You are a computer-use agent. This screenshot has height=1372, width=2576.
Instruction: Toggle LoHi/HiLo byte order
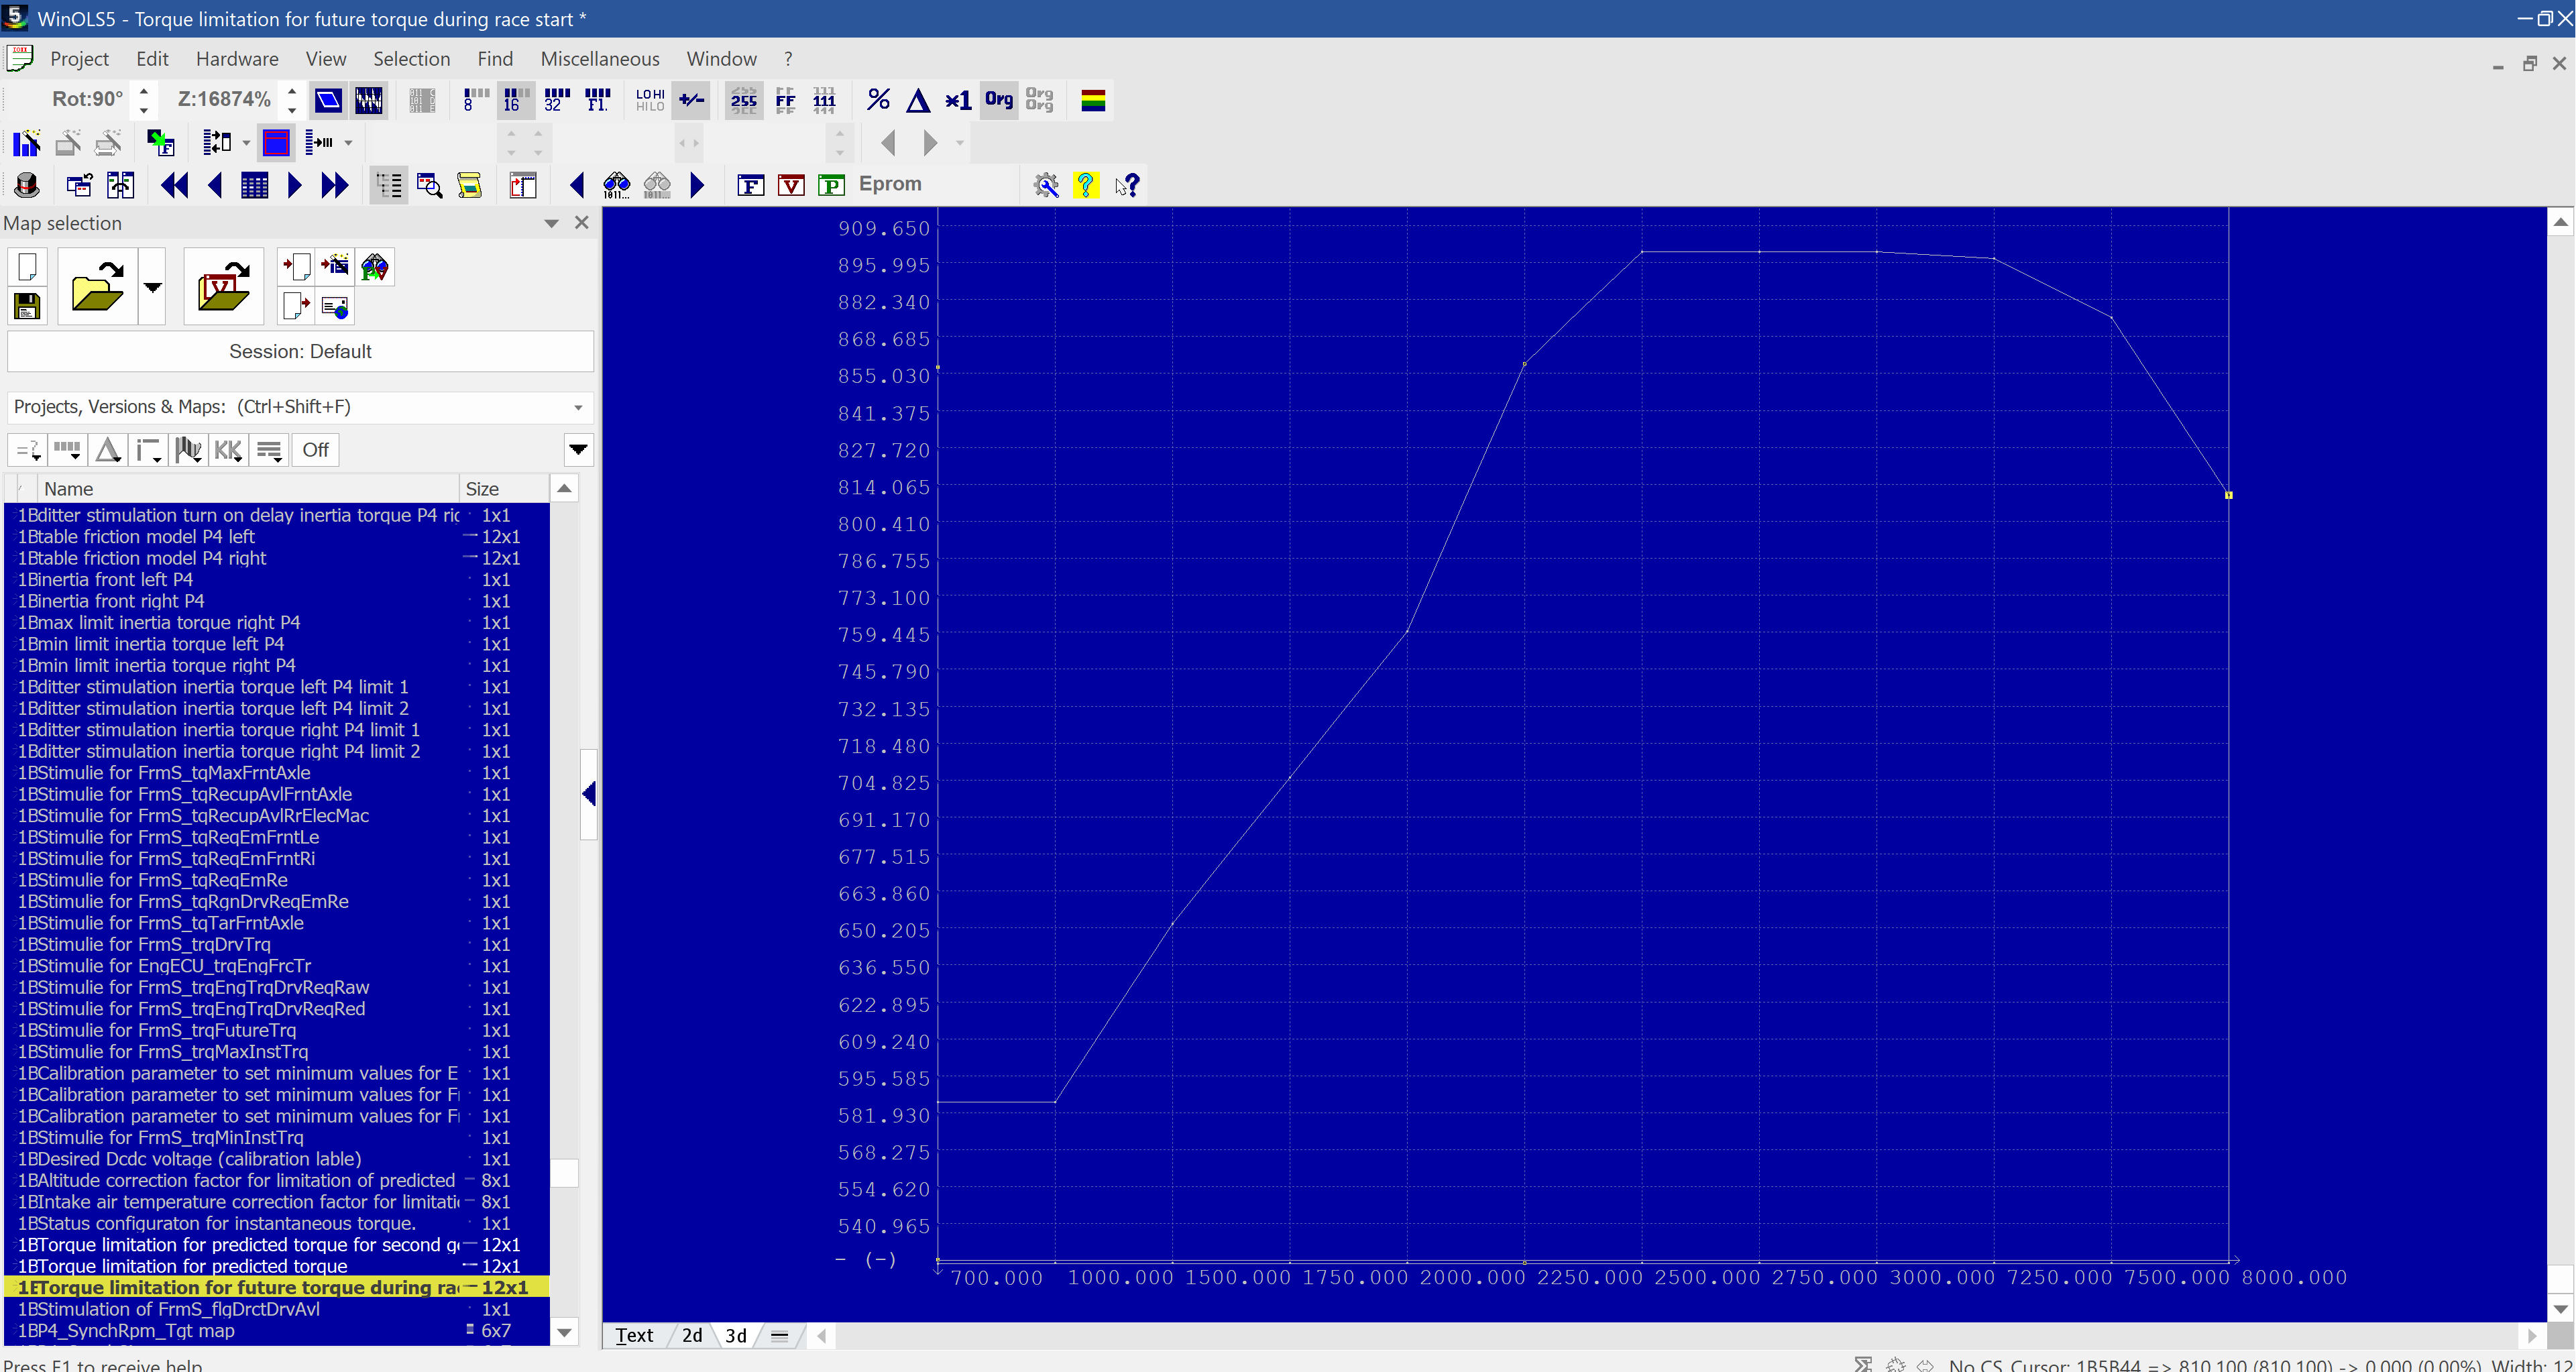click(650, 100)
